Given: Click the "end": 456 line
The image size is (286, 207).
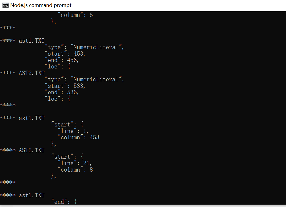Looking at the screenshot, I should [62, 60].
